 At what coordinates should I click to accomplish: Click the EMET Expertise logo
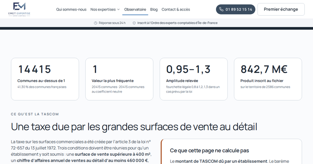19,9
